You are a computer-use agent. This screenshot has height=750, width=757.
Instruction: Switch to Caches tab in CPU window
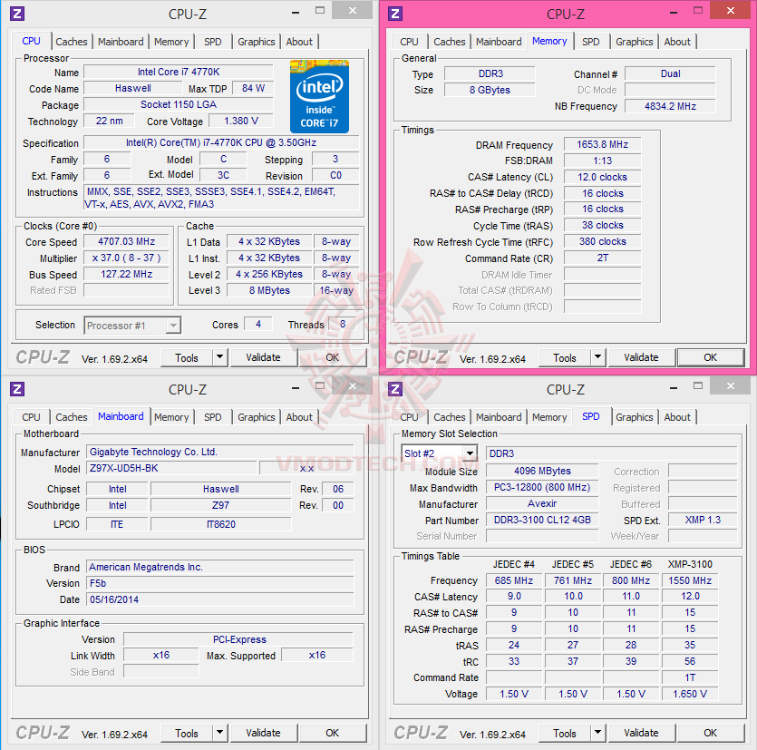[72, 42]
